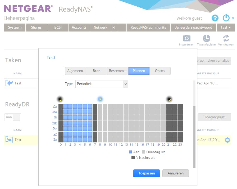Toggle the ReadyDR Aan switch

pos(13,117)
